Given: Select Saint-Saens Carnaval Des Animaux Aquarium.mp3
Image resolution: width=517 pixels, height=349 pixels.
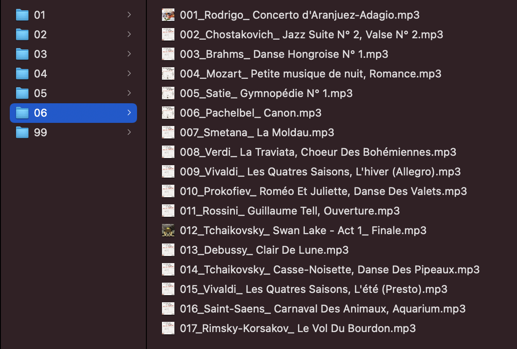Looking at the screenshot, I should pos(323,309).
